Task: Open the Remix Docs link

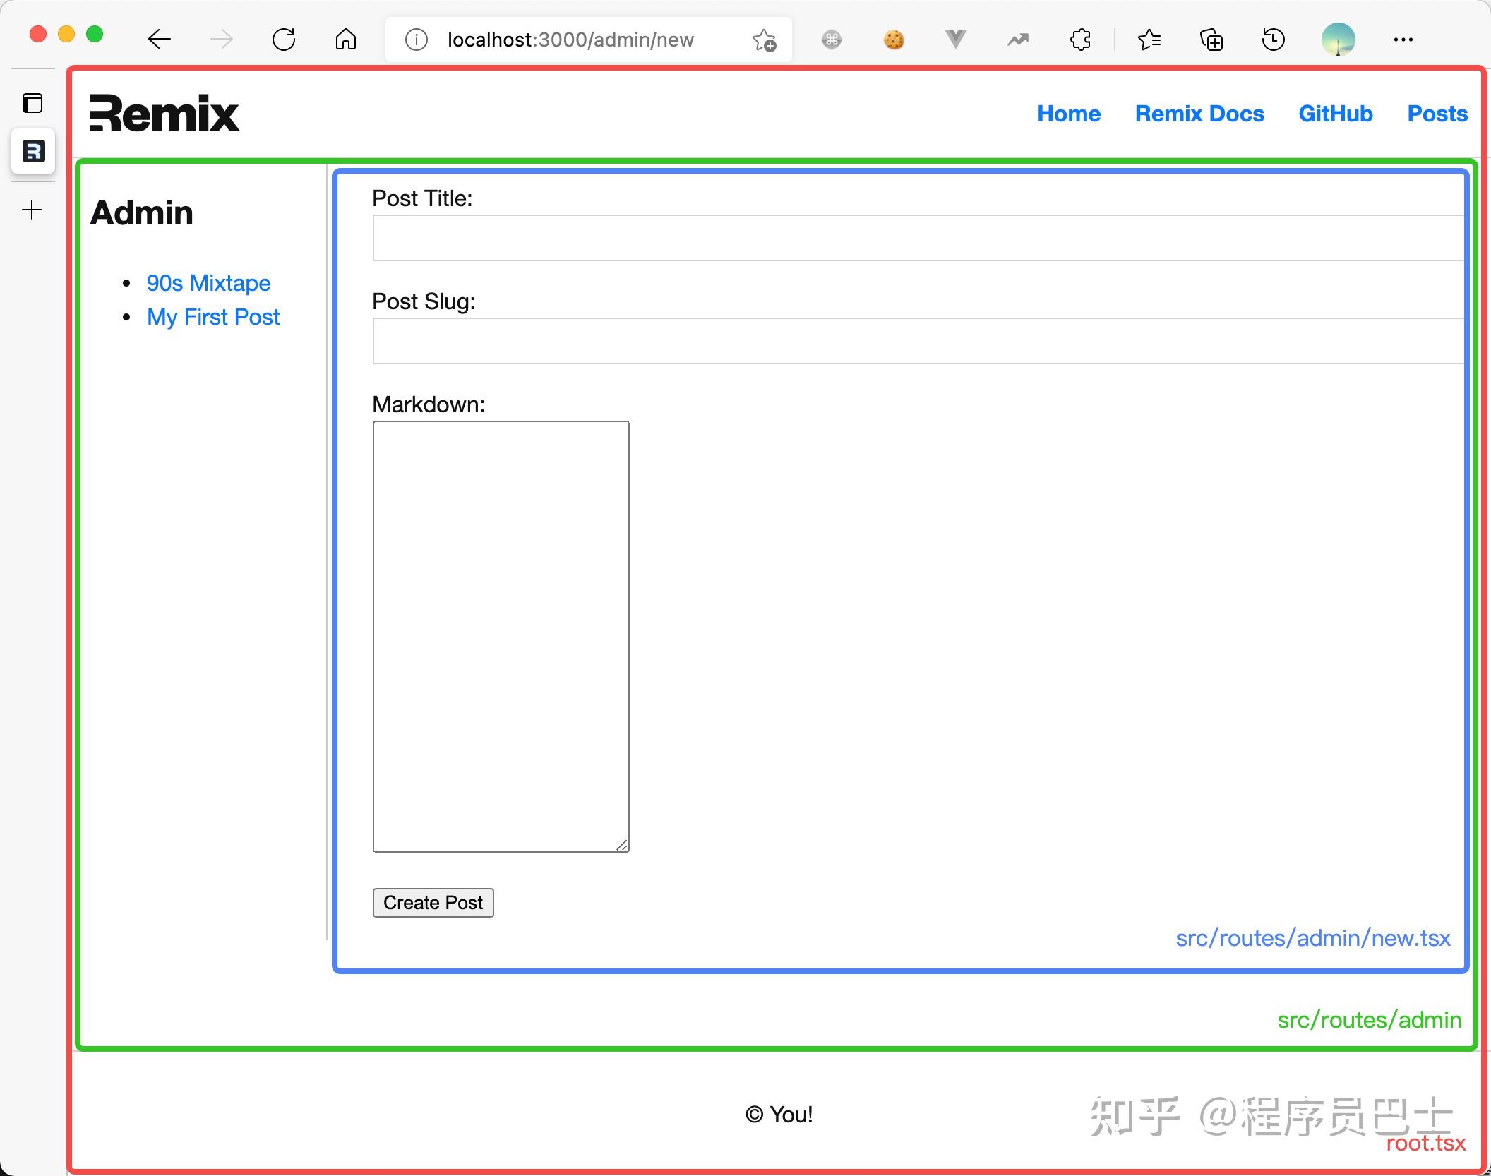Action: tap(1199, 114)
